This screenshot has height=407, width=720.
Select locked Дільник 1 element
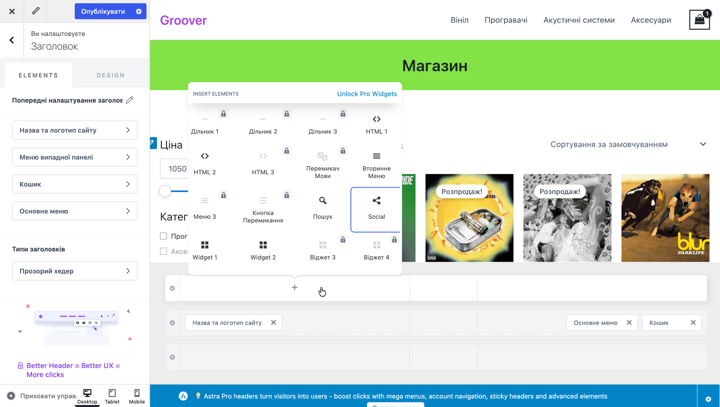click(205, 124)
